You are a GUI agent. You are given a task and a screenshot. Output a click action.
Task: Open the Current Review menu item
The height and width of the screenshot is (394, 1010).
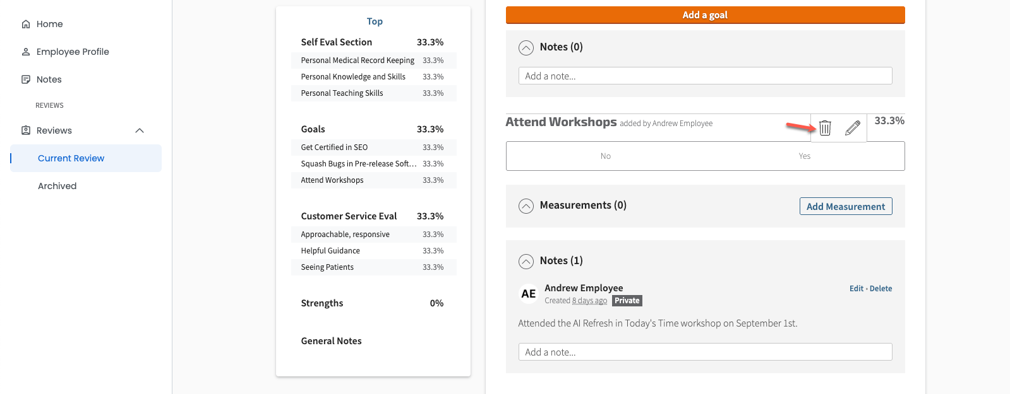[x=71, y=158]
